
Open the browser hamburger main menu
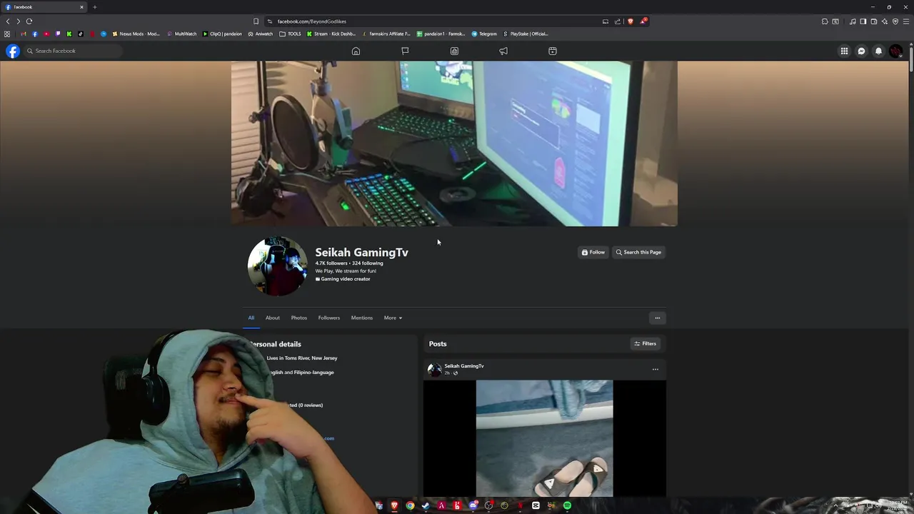coord(906,21)
